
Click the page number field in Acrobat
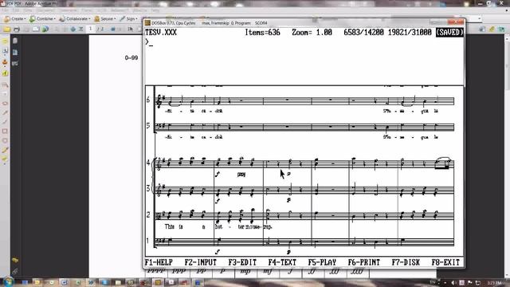(x=91, y=29)
